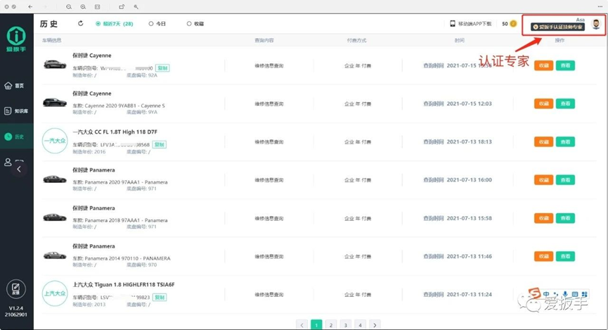View the 一汽大众 CC record
This screenshot has width=608, height=330.
[x=565, y=141]
